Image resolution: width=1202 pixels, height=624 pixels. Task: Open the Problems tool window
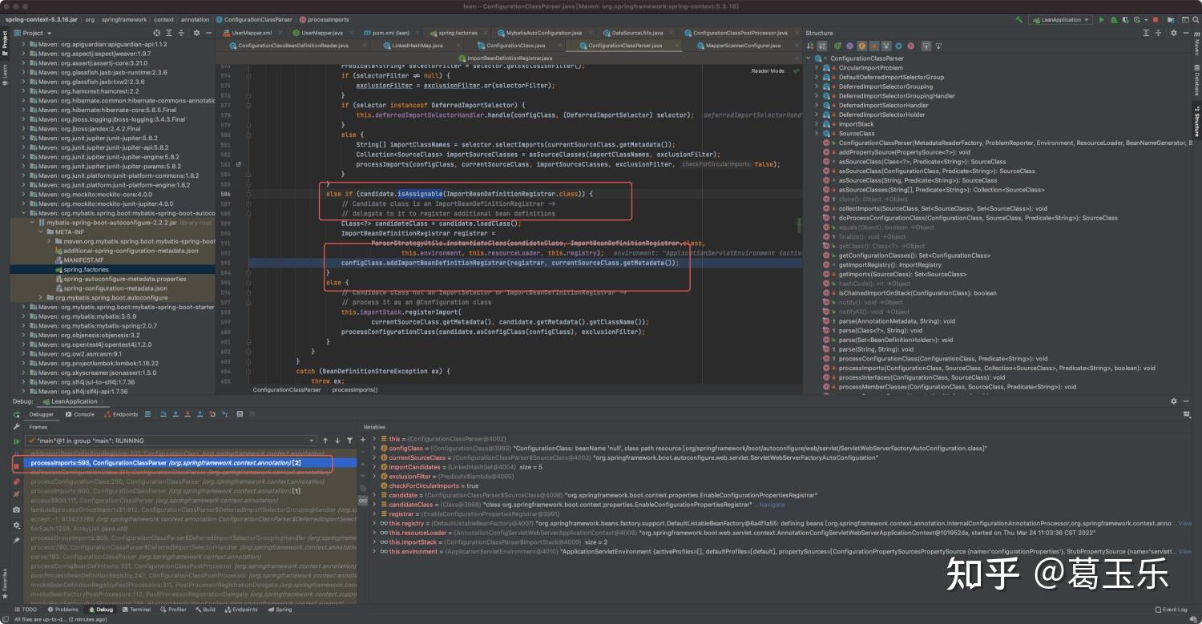pos(63,610)
